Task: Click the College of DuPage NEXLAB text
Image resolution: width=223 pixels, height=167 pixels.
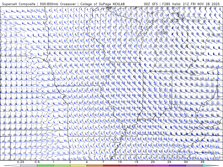Action: [x=102, y=4]
